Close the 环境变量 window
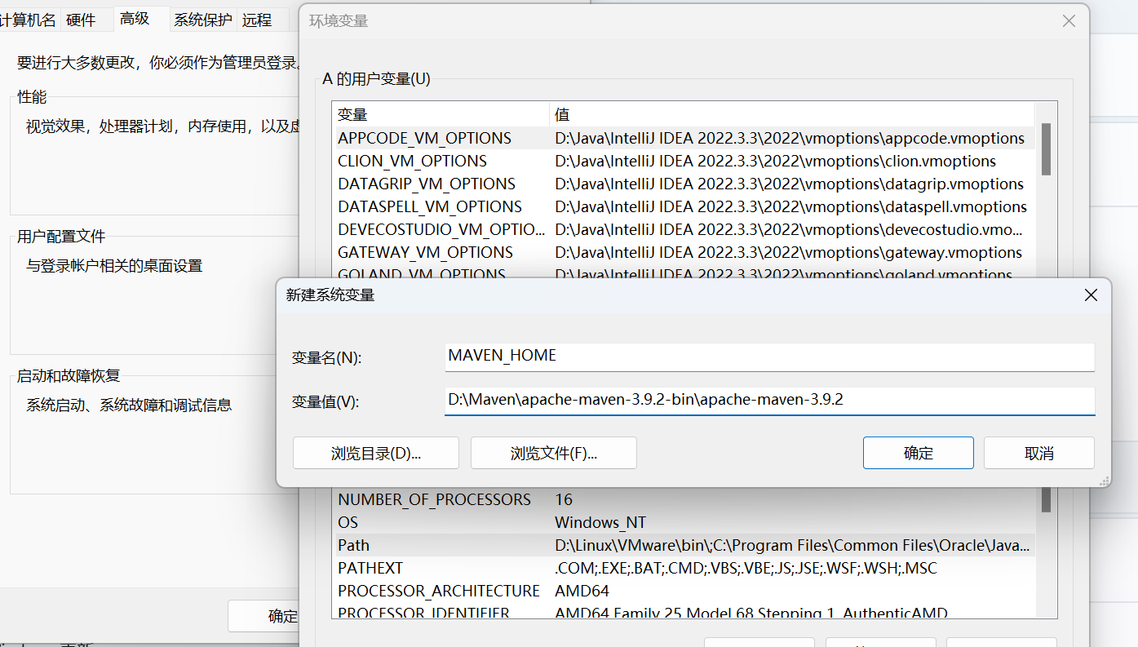 1069,21
